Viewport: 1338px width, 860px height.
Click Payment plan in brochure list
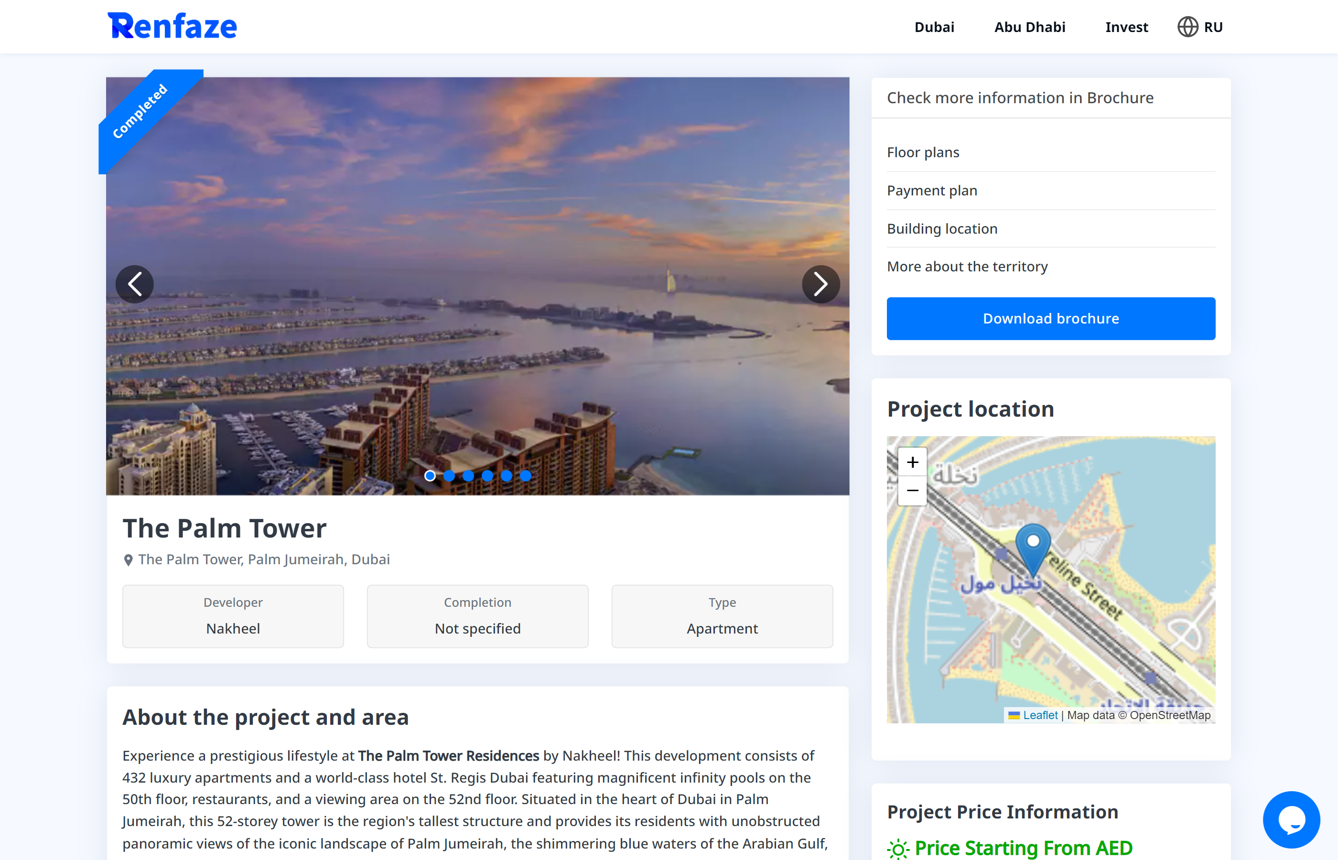click(x=1051, y=191)
